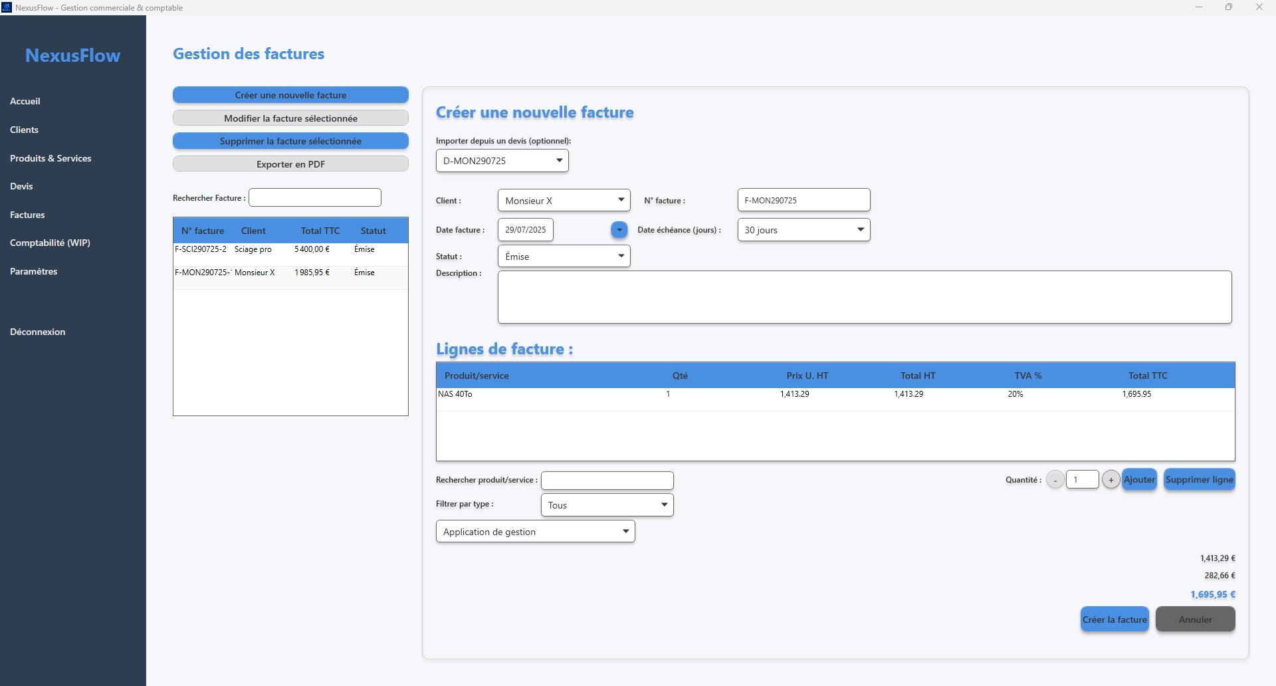Click Supprimer ligne button
The image size is (1276, 686).
[x=1199, y=480]
